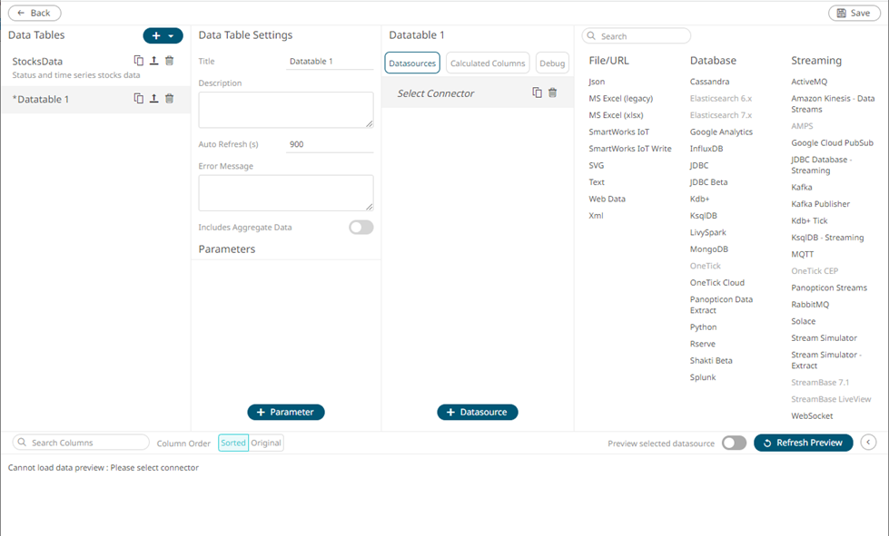889x536 pixels.
Task: Remove the Select Connector datasource
Action: pyautogui.click(x=553, y=93)
